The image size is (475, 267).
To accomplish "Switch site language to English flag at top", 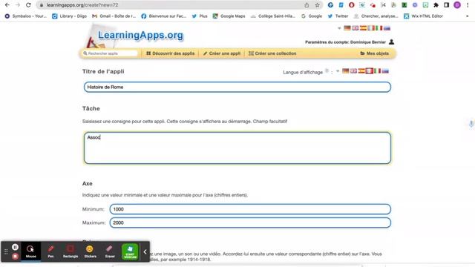I will click(355, 28).
